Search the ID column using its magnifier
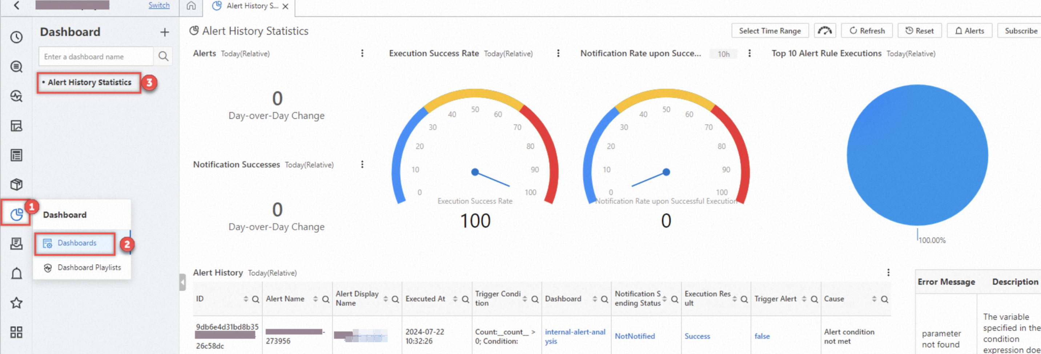The width and height of the screenshot is (1041, 354). [256, 299]
